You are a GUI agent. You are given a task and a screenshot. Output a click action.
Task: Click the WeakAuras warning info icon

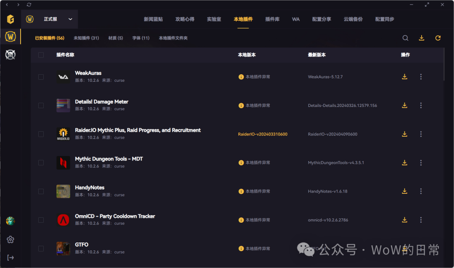click(241, 77)
